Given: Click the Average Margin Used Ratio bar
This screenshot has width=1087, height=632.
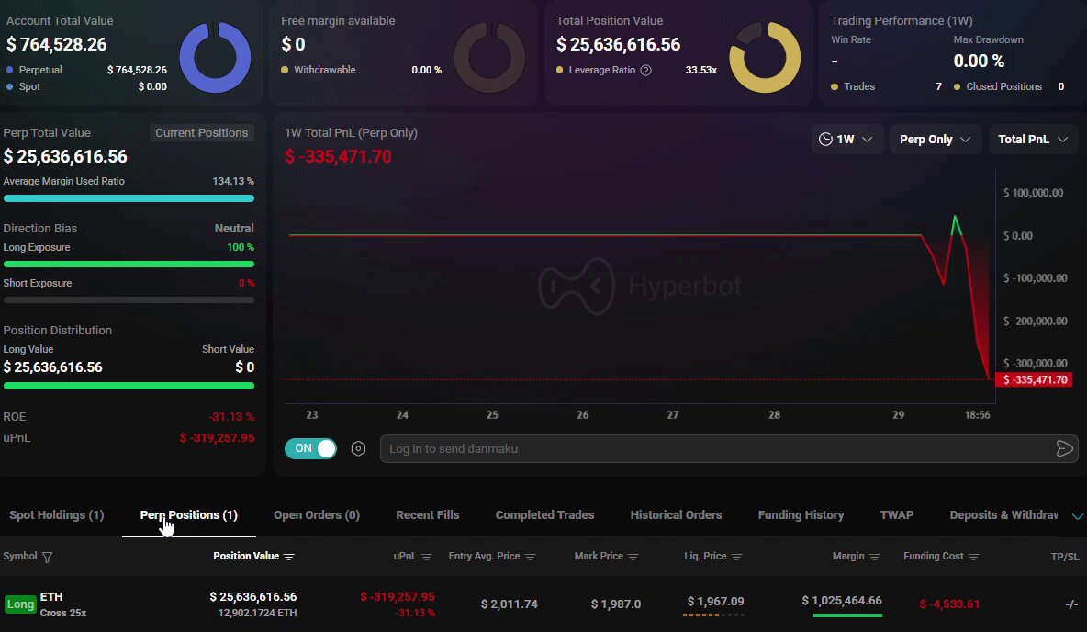Looking at the screenshot, I should tap(129, 198).
